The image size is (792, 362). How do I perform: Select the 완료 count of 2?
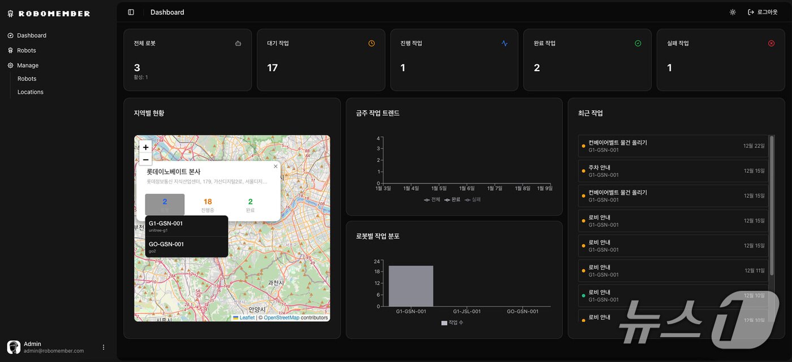click(x=250, y=205)
